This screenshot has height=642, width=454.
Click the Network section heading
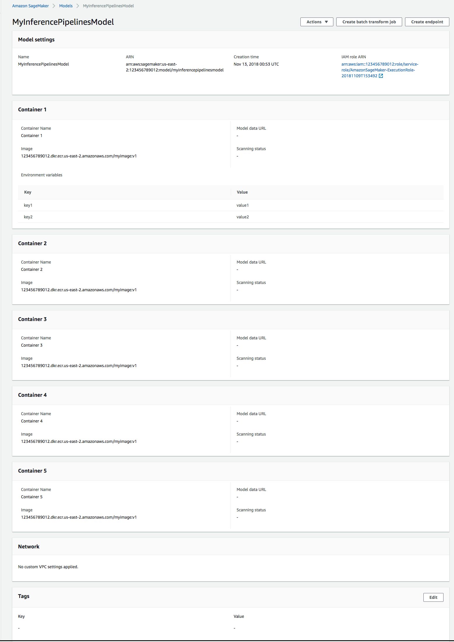pos(29,546)
